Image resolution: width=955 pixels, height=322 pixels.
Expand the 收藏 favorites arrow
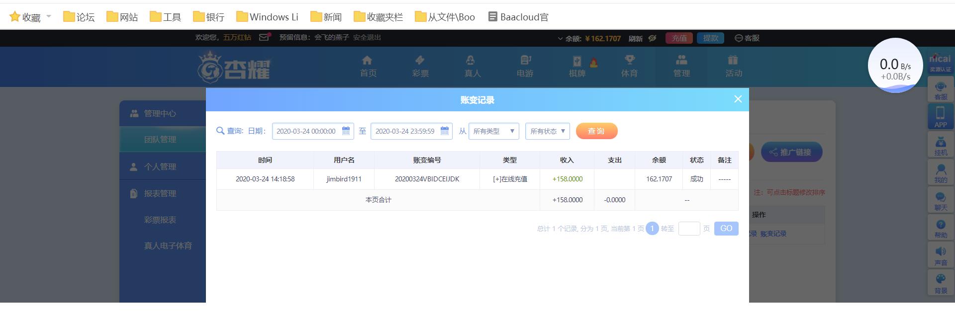point(49,16)
